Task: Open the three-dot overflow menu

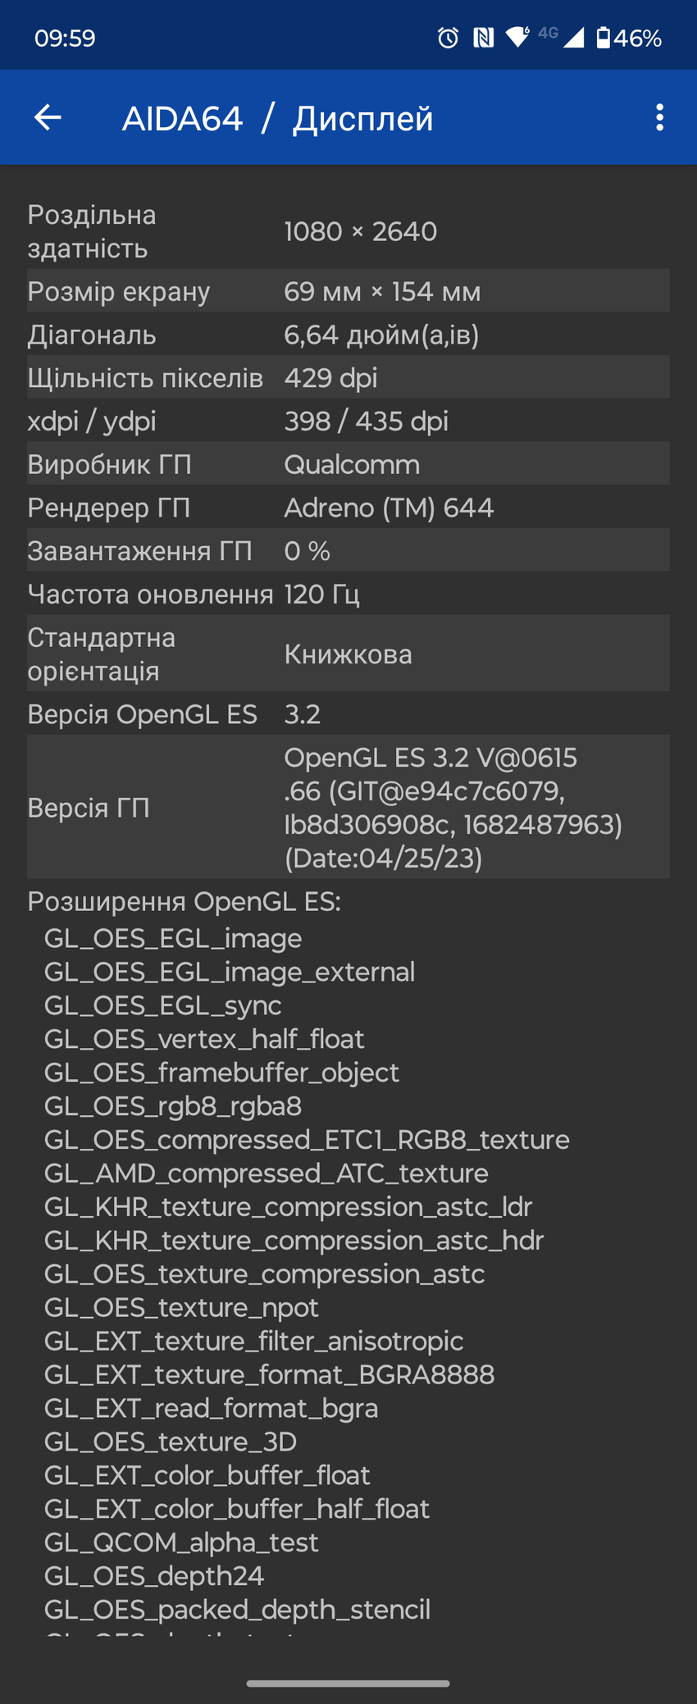Action: click(x=659, y=118)
